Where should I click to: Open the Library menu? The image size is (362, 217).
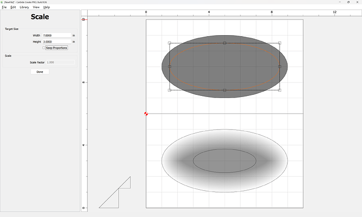[x=24, y=7]
